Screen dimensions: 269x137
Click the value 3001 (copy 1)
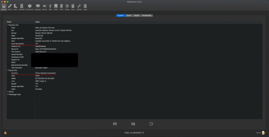41,81
